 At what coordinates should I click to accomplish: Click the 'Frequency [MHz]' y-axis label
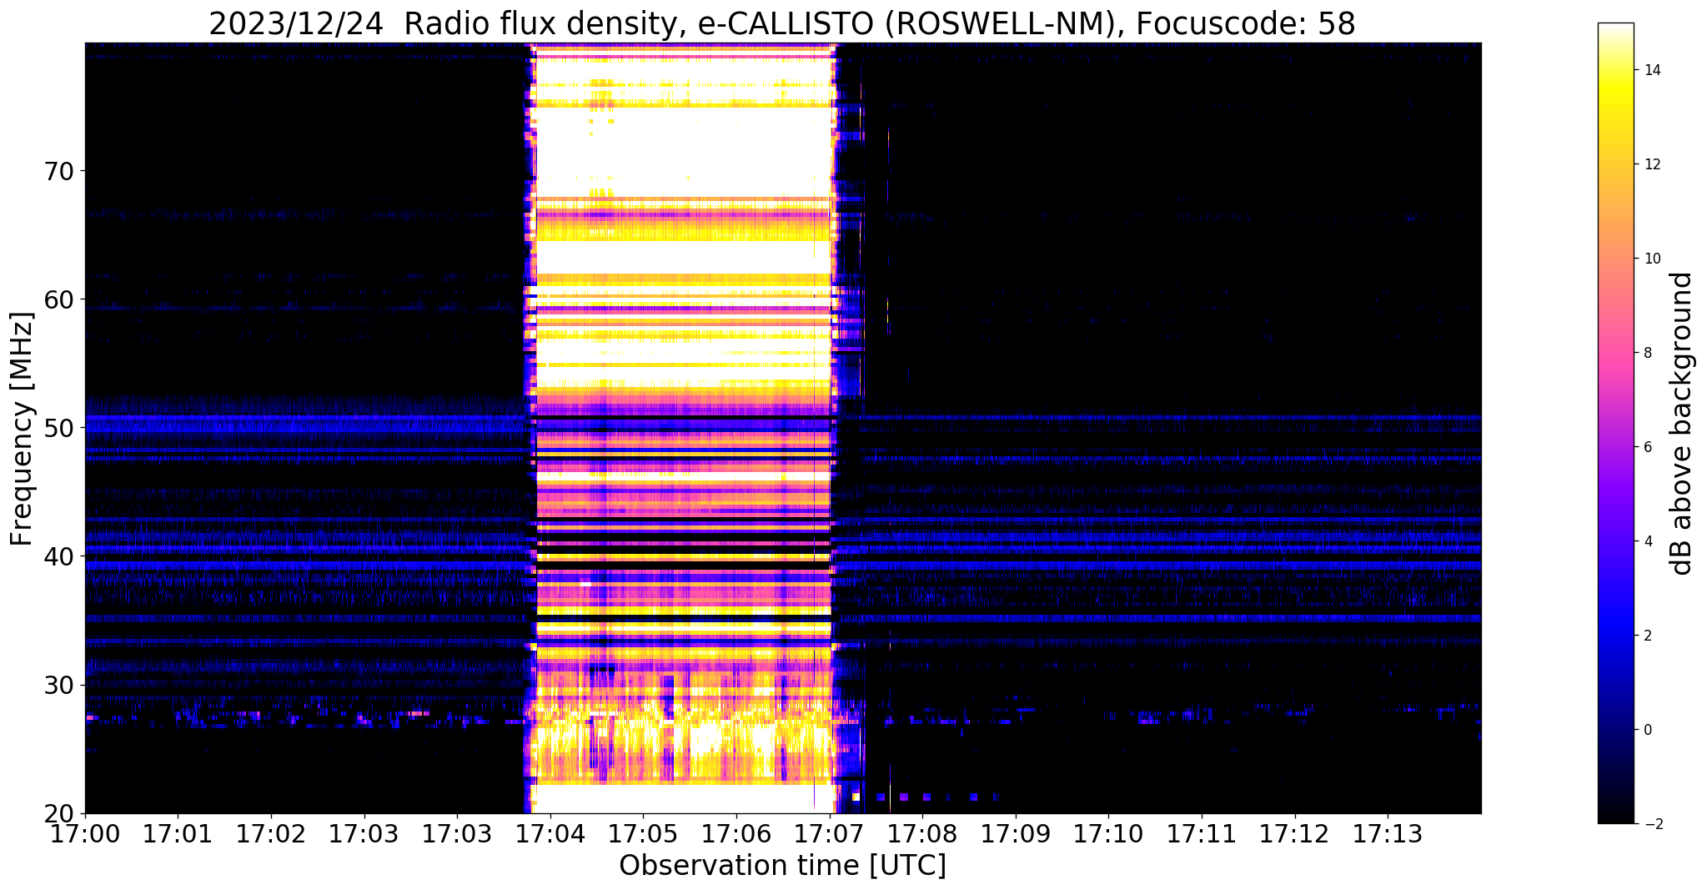click(x=22, y=429)
